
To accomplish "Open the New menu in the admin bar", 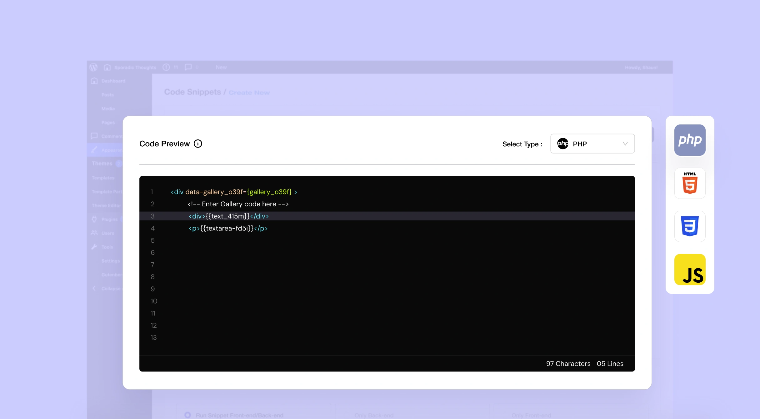I will pyautogui.click(x=221, y=67).
